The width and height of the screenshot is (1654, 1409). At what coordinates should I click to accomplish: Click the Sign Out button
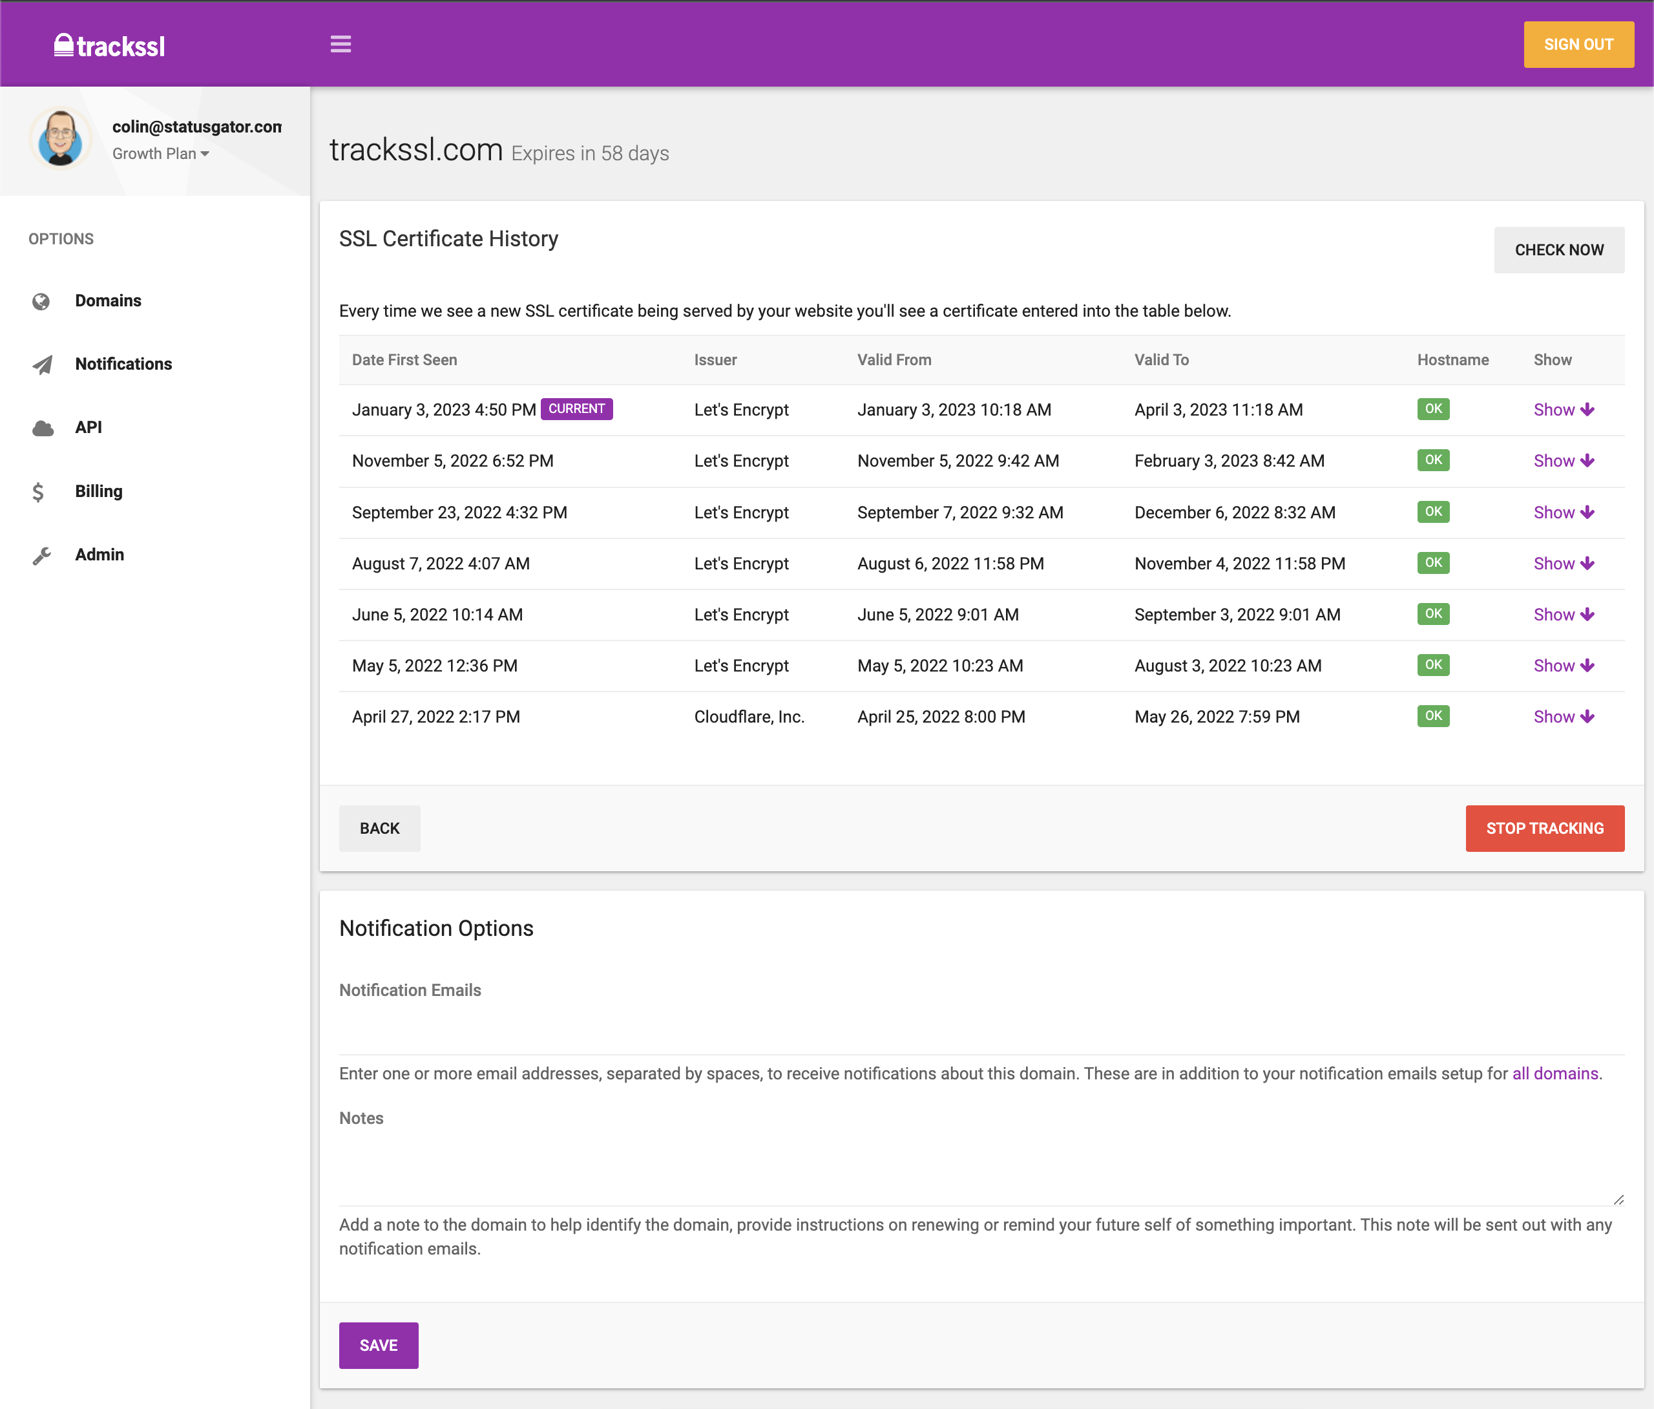1577,45
